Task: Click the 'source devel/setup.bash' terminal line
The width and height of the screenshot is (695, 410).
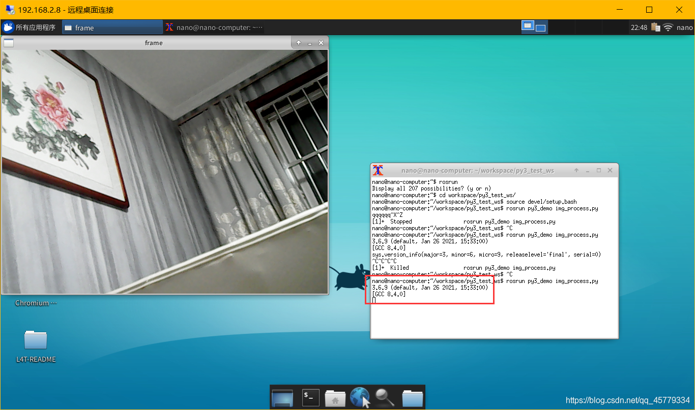Action: tap(474, 202)
